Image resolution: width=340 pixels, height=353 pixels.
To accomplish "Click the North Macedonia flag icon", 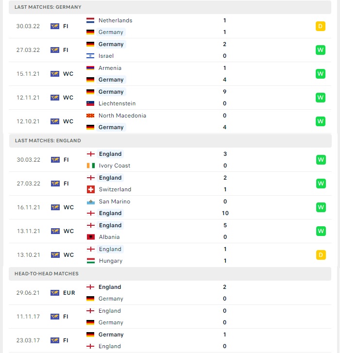I will (x=90, y=116).
